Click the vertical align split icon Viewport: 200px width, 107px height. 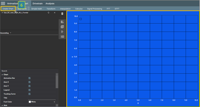pyautogui.click(x=62, y=32)
